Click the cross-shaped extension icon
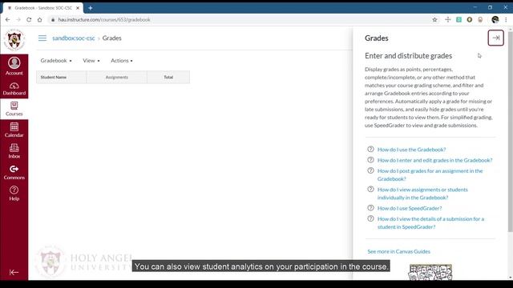Viewport: 513px width, 288px height. (x=448, y=19)
